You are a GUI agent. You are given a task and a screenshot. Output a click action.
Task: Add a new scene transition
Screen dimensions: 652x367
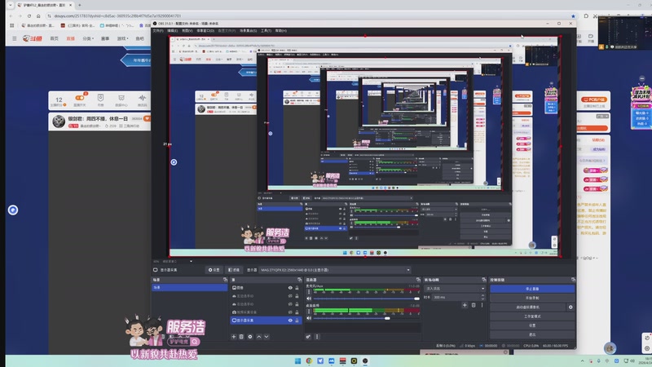click(465, 305)
